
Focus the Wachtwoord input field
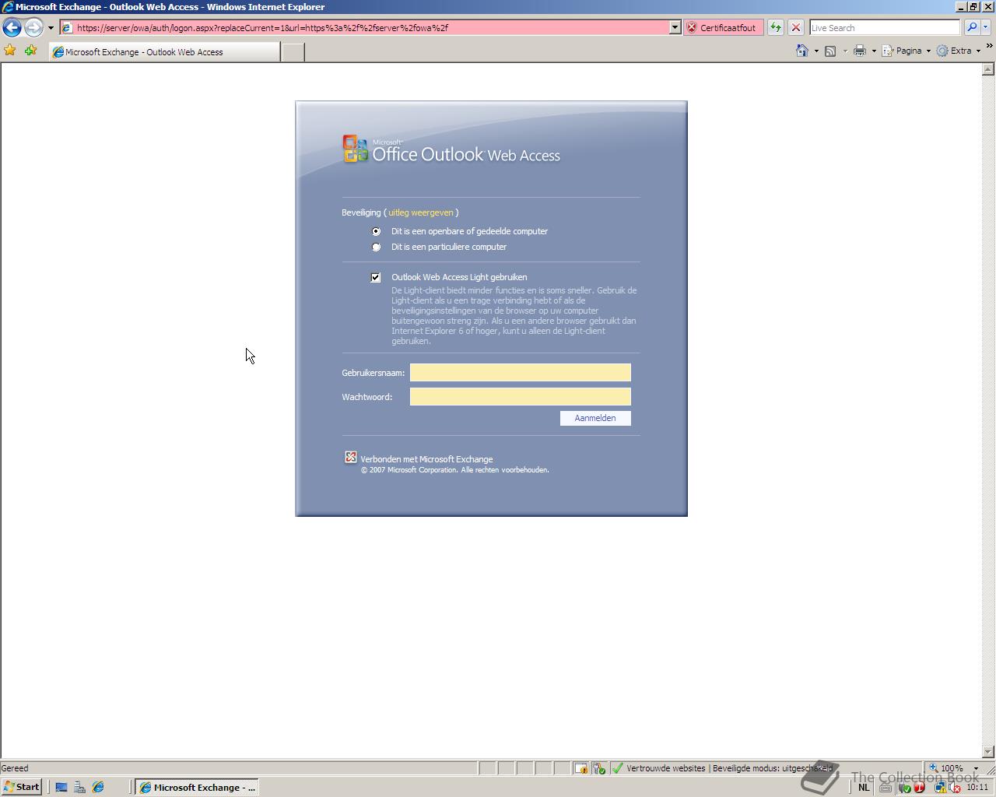click(x=521, y=397)
